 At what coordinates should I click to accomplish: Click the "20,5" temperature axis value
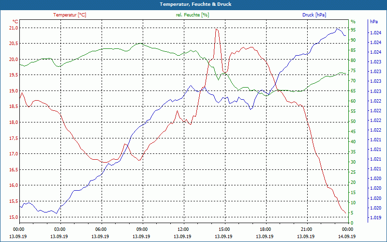point(14,44)
